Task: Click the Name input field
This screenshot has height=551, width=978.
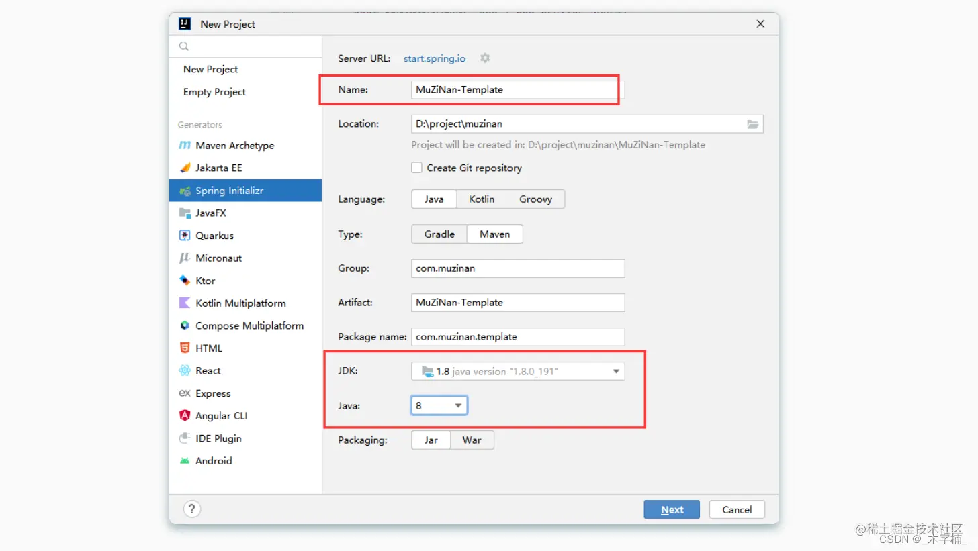Action: [x=518, y=89]
